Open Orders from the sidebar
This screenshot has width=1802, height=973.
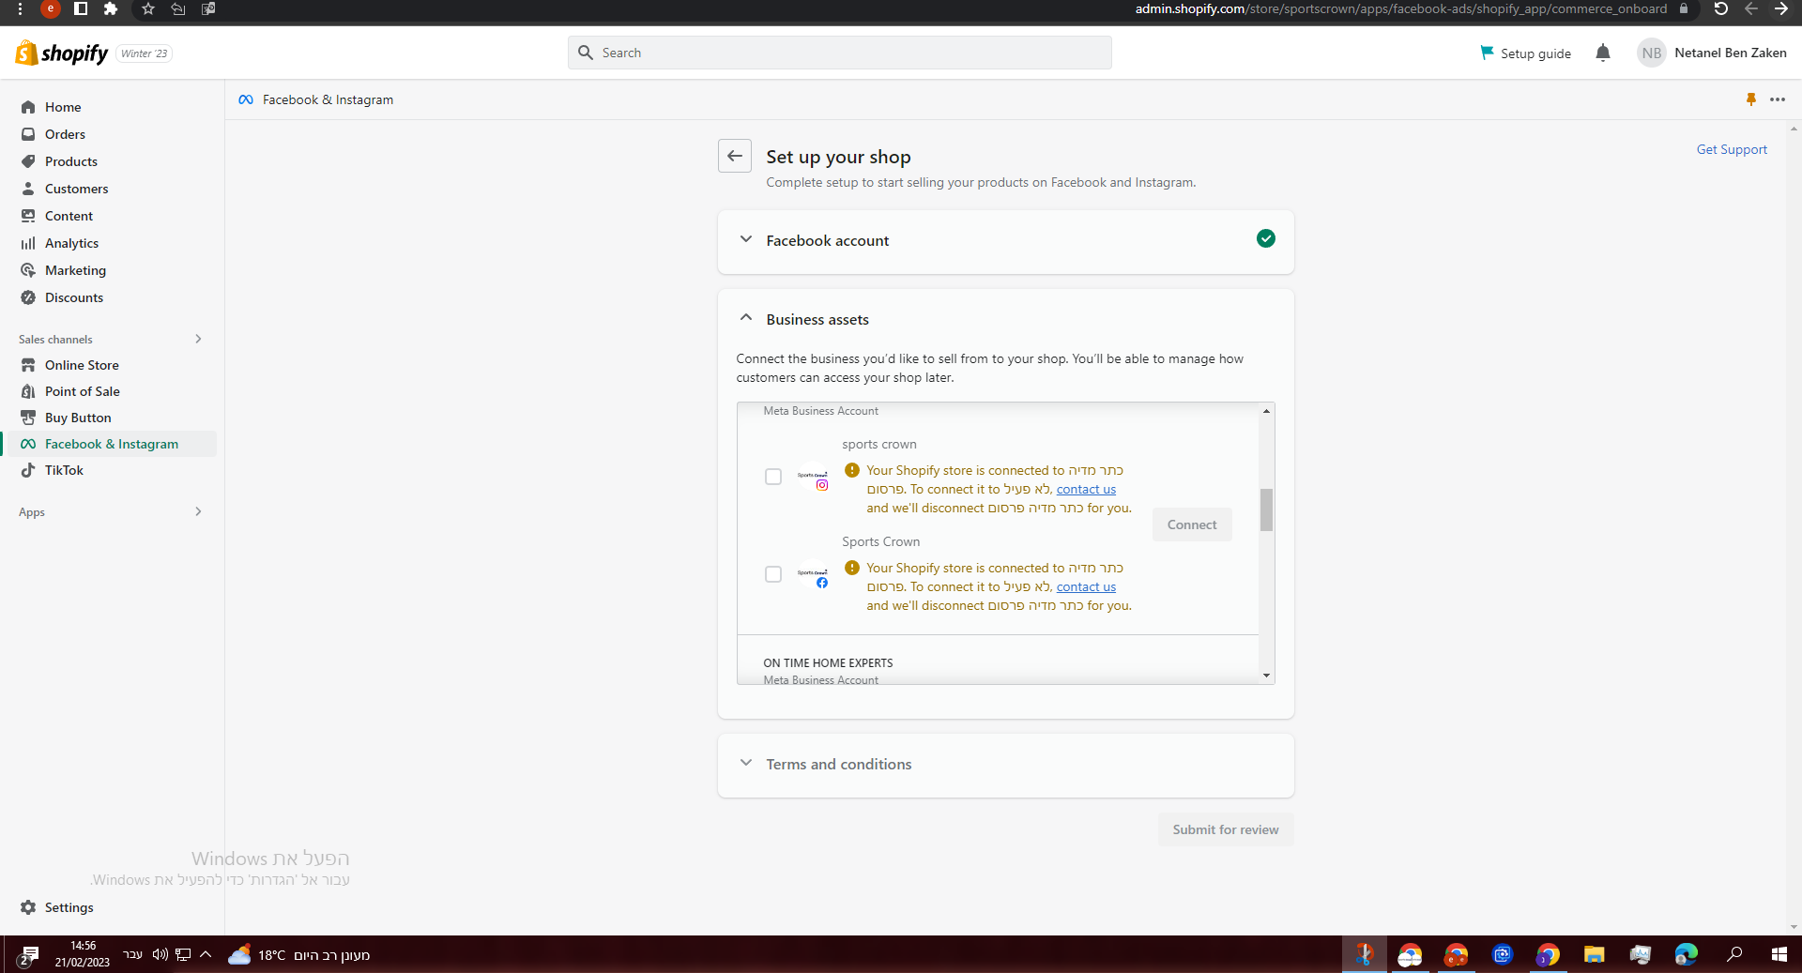coord(65,134)
